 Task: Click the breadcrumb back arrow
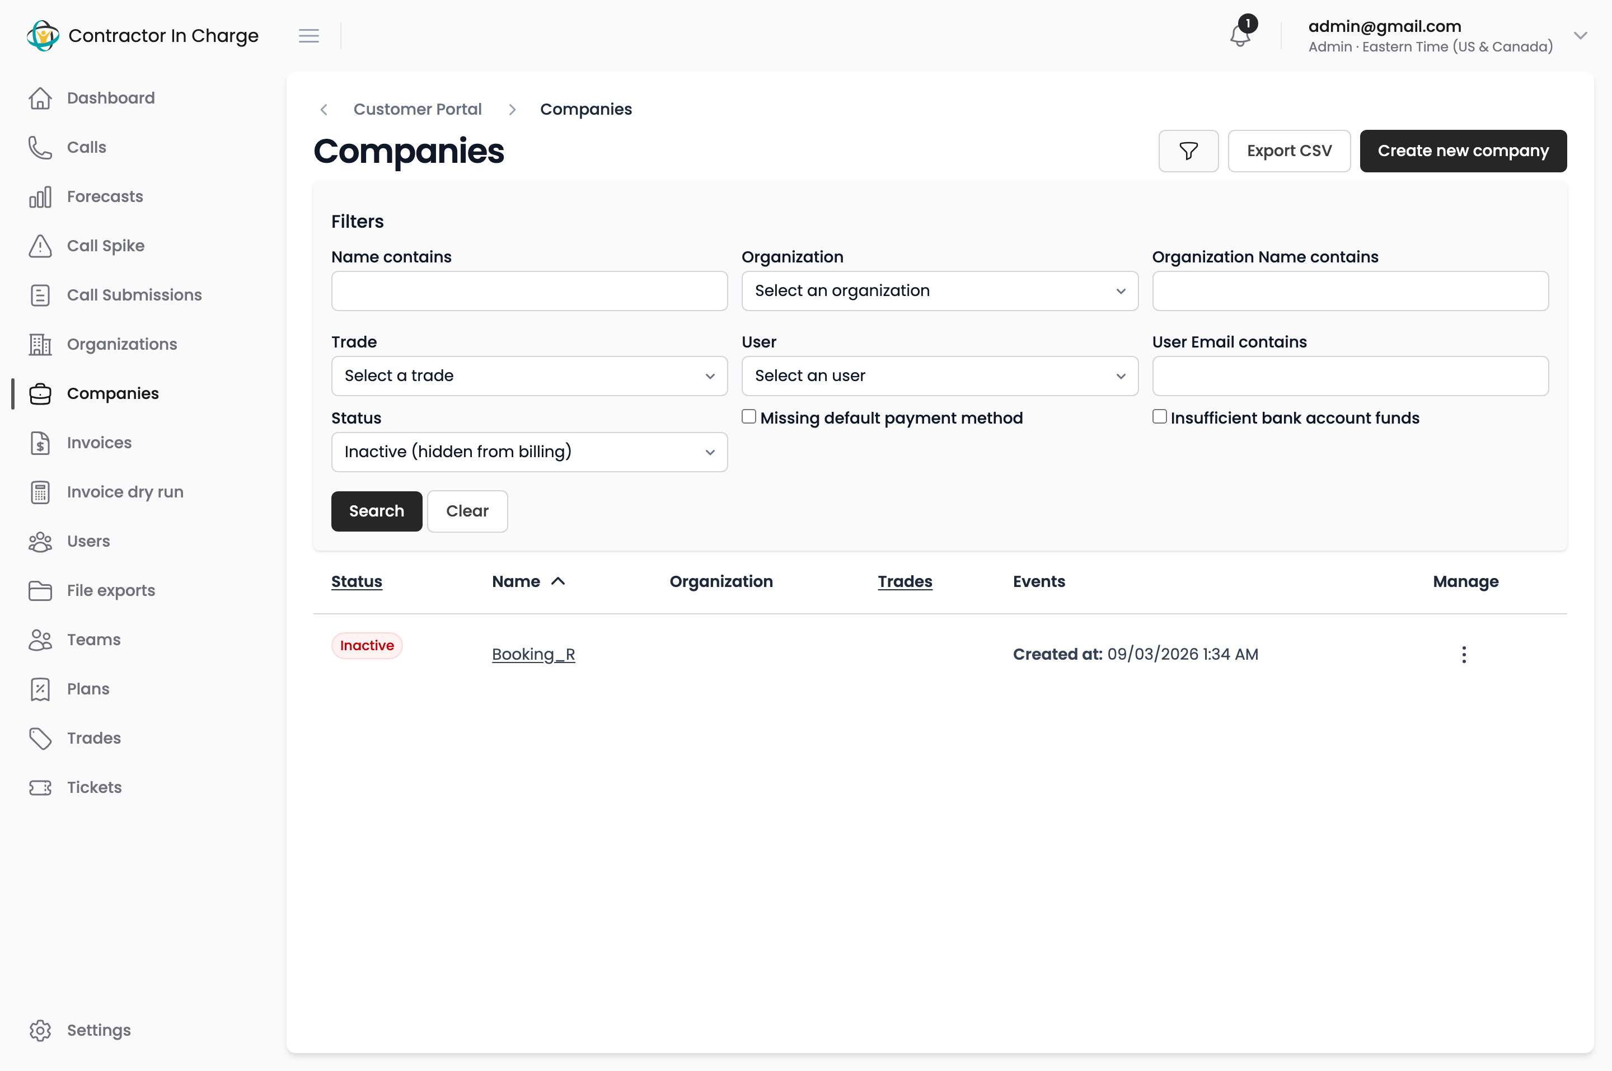pos(324,109)
